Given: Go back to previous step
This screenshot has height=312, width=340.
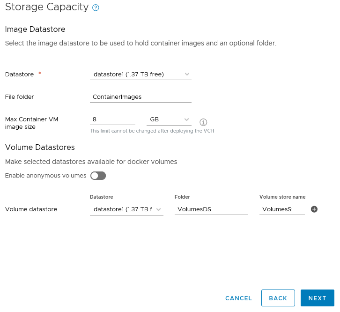Looking at the screenshot, I should (278, 298).
